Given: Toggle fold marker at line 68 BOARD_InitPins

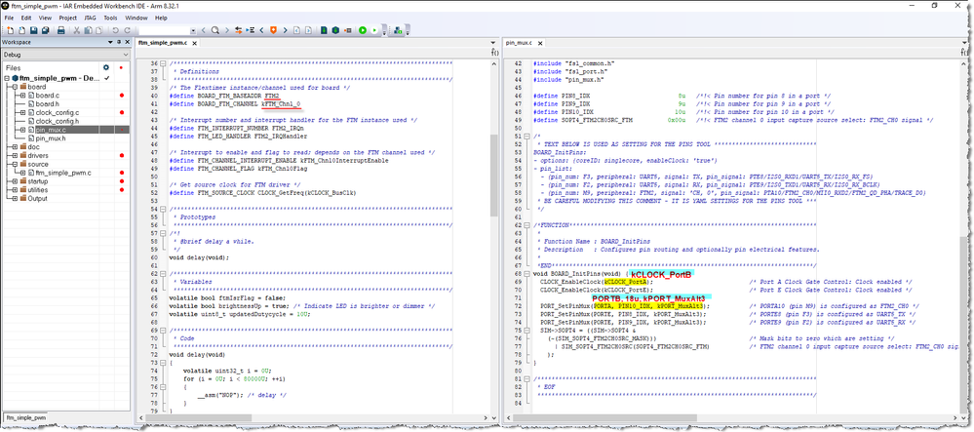Looking at the screenshot, I should tap(527, 273).
